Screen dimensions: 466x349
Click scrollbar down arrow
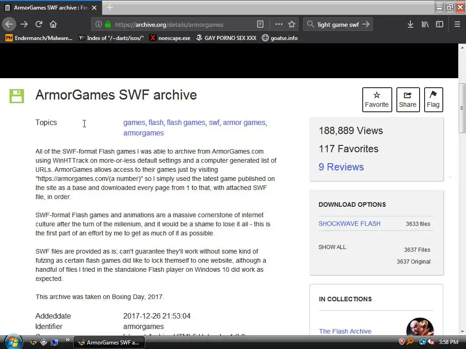pyautogui.click(x=462, y=332)
